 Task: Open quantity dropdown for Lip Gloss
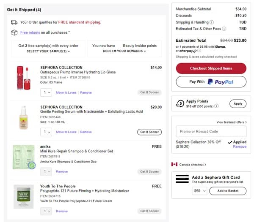point(46,92)
